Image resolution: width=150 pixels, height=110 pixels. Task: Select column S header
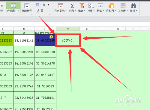coord(118,29)
